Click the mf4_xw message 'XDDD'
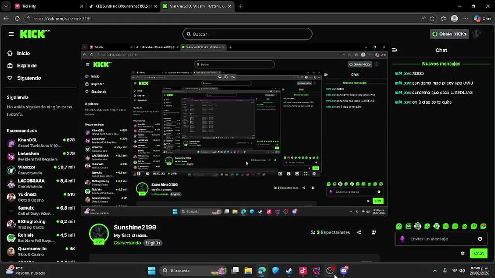The width and height of the screenshot is (495, 278). coord(409,73)
